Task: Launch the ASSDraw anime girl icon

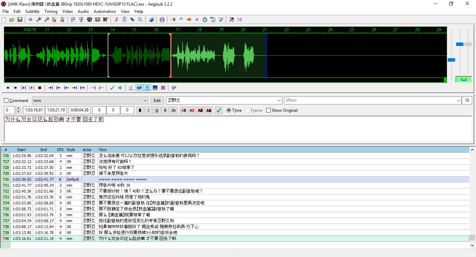Action: coord(162,20)
